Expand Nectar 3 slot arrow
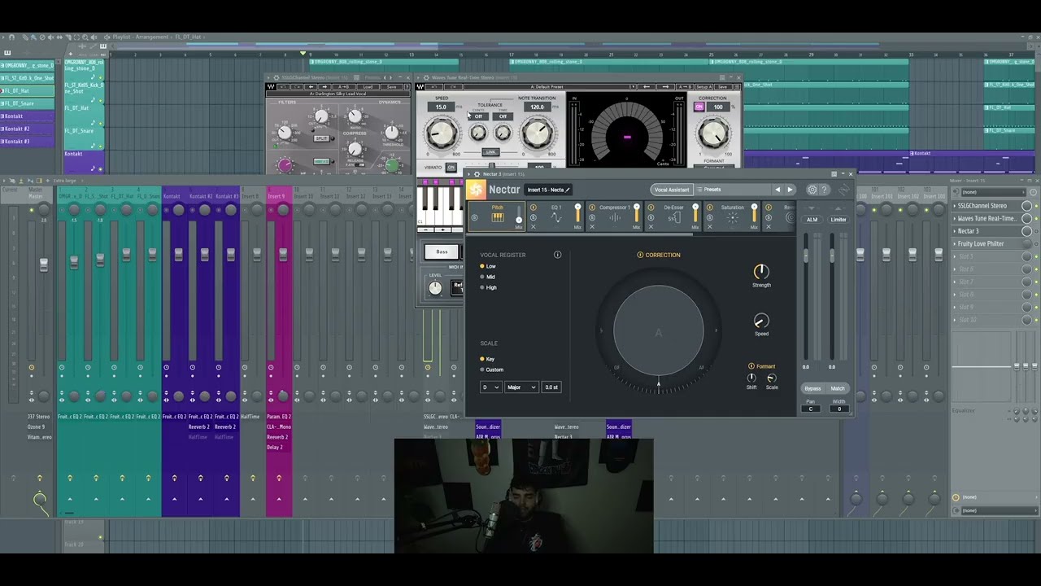The height and width of the screenshot is (586, 1041). pos(955,231)
